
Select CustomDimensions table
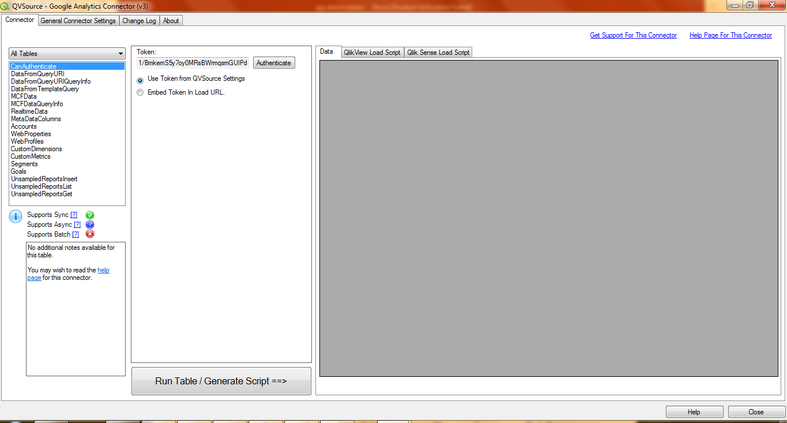pyautogui.click(x=67, y=149)
